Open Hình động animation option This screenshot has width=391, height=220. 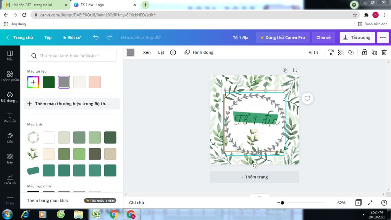pyautogui.click(x=199, y=52)
